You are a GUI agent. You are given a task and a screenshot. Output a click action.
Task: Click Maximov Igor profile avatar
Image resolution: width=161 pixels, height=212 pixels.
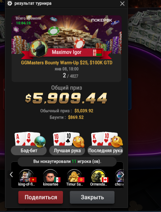[39, 48]
